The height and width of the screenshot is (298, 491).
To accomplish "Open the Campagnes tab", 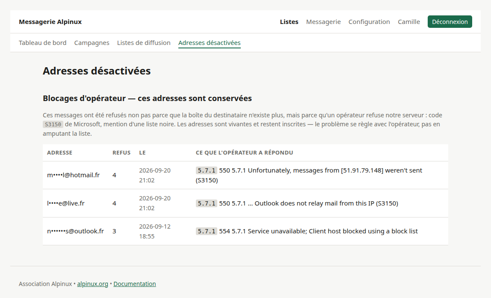I will coord(92,43).
